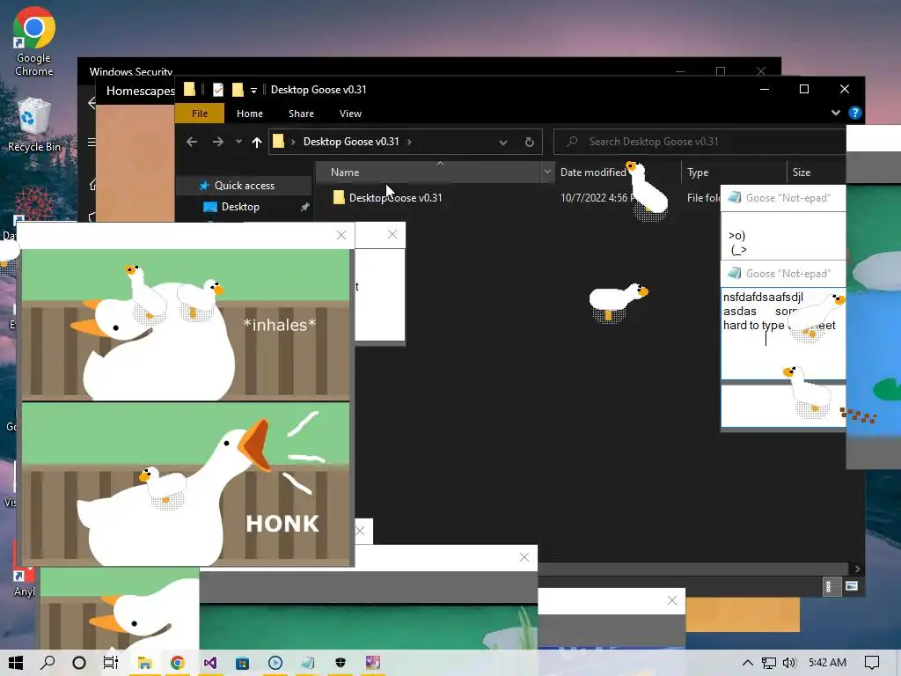
Task: Open Explorer help question mark
Action: (x=855, y=113)
